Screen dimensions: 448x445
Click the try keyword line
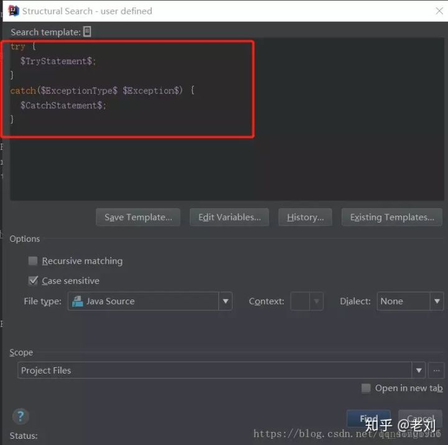tap(23, 46)
